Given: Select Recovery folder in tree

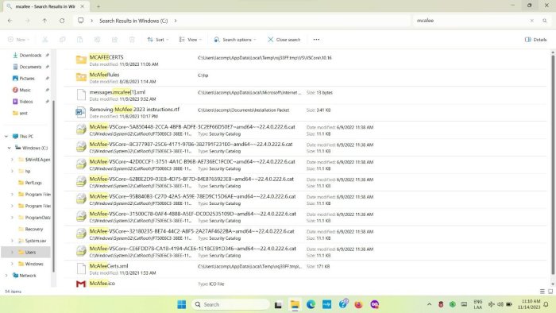Looking at the screenshot, I should coord(31,229).
